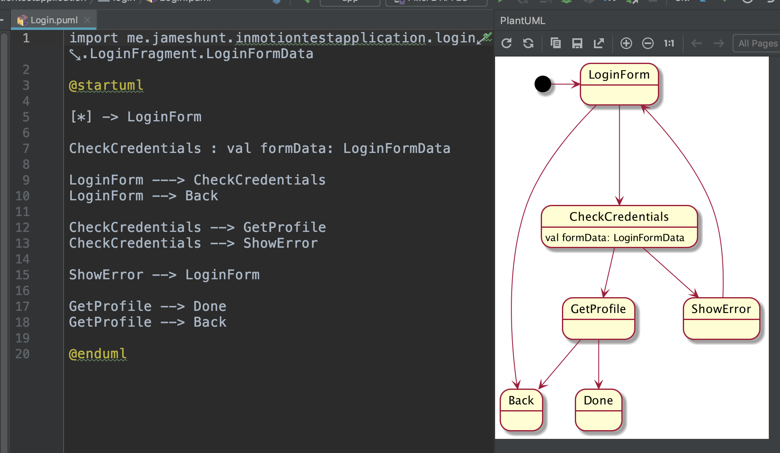Click line number 5 in the gutter
Screen dimensions: 780x453
click(x=26, y=117)
